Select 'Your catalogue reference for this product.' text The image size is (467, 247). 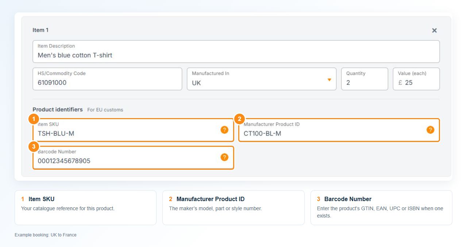pyautogui.click(x=68, y=209)
